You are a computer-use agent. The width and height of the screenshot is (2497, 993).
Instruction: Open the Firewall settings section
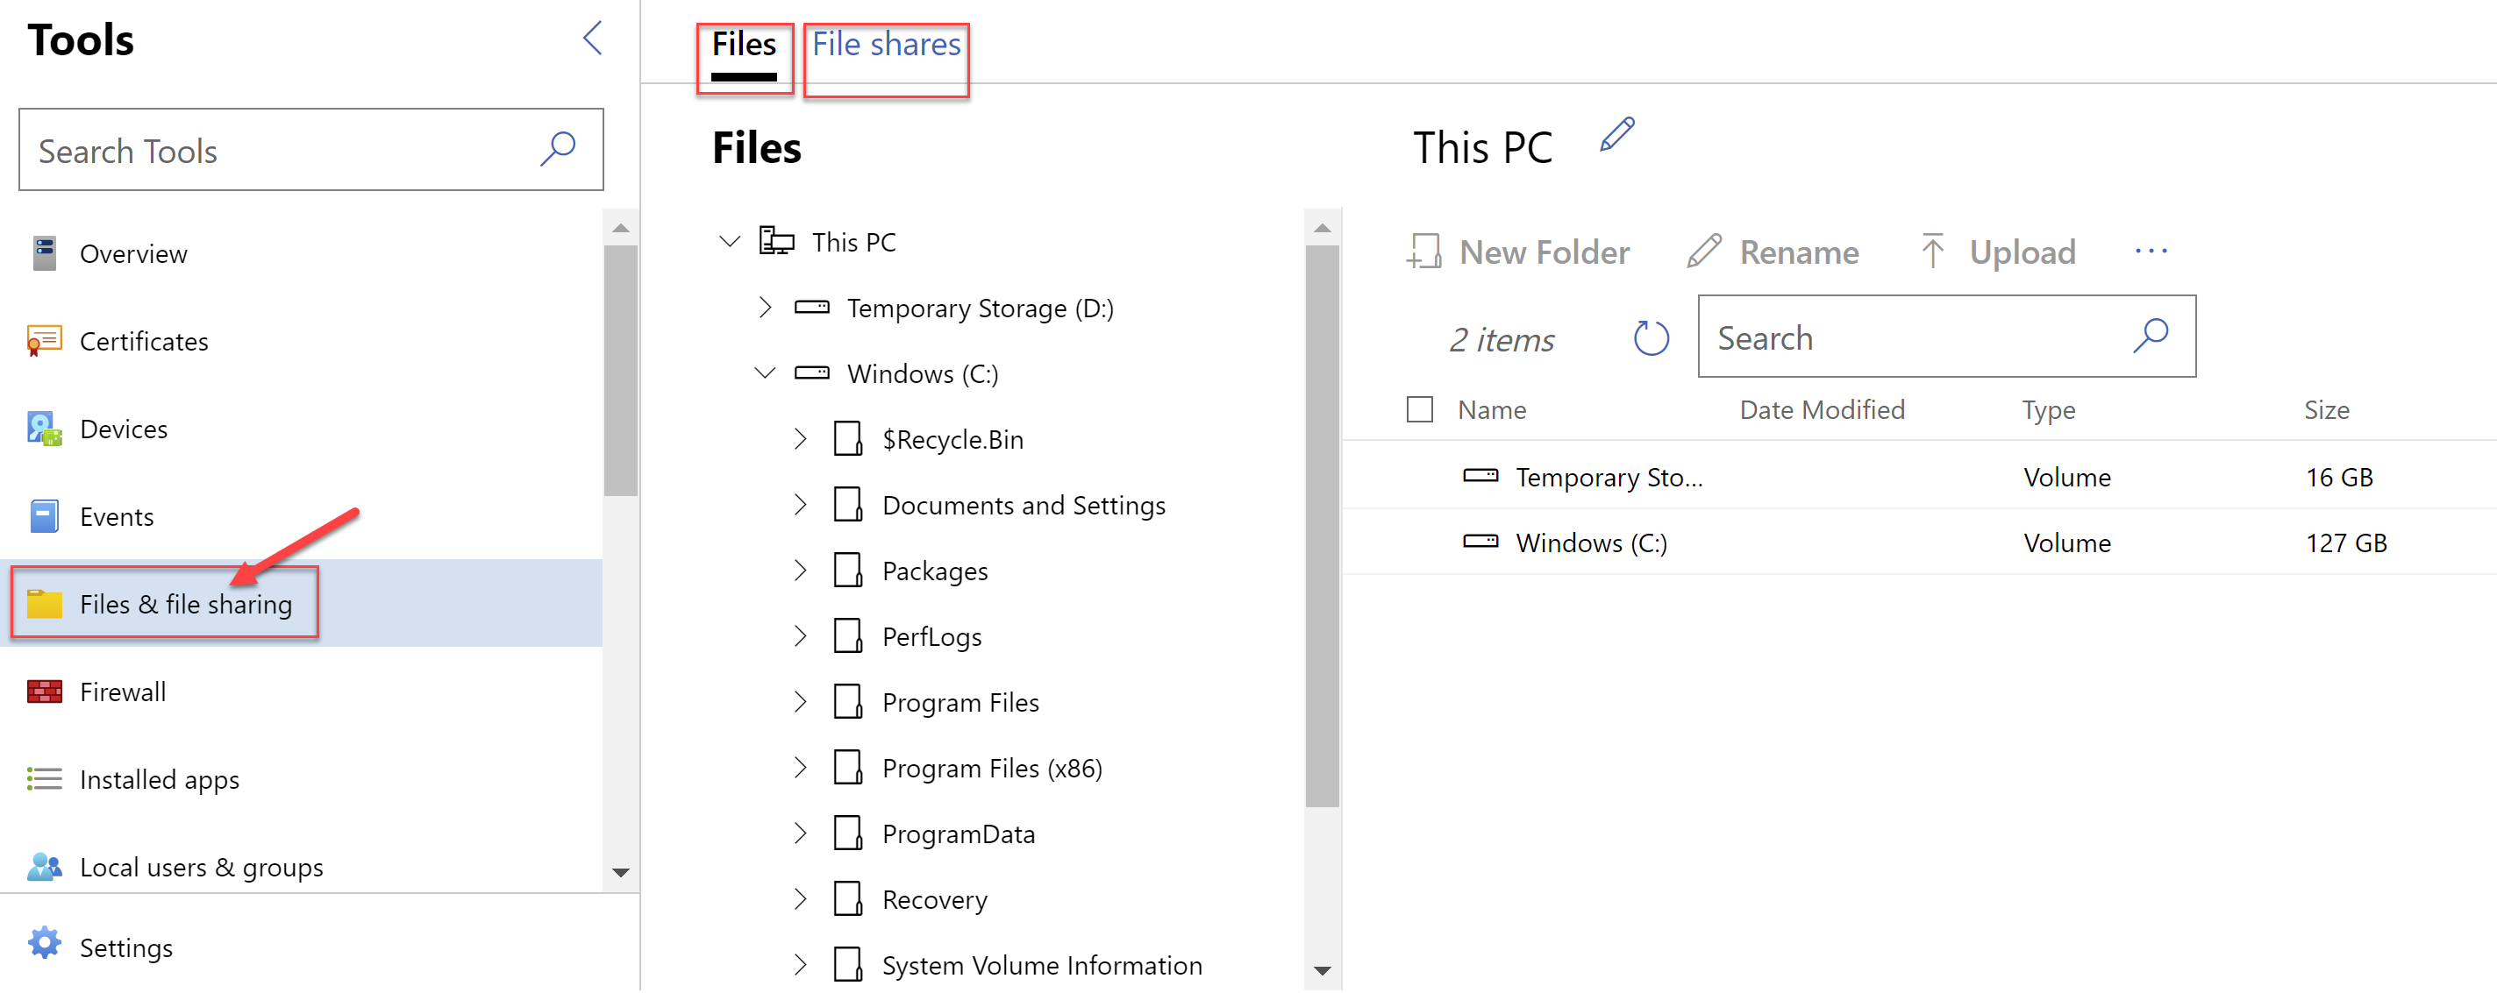click(125, 691)
